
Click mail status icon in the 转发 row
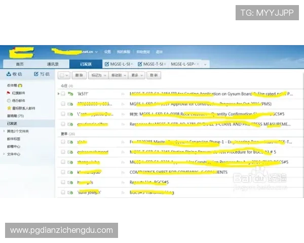coord(70,114)
